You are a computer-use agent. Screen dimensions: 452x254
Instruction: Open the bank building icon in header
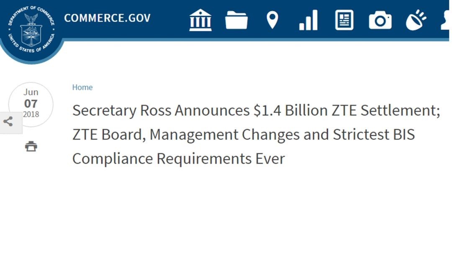coord(200,20)
